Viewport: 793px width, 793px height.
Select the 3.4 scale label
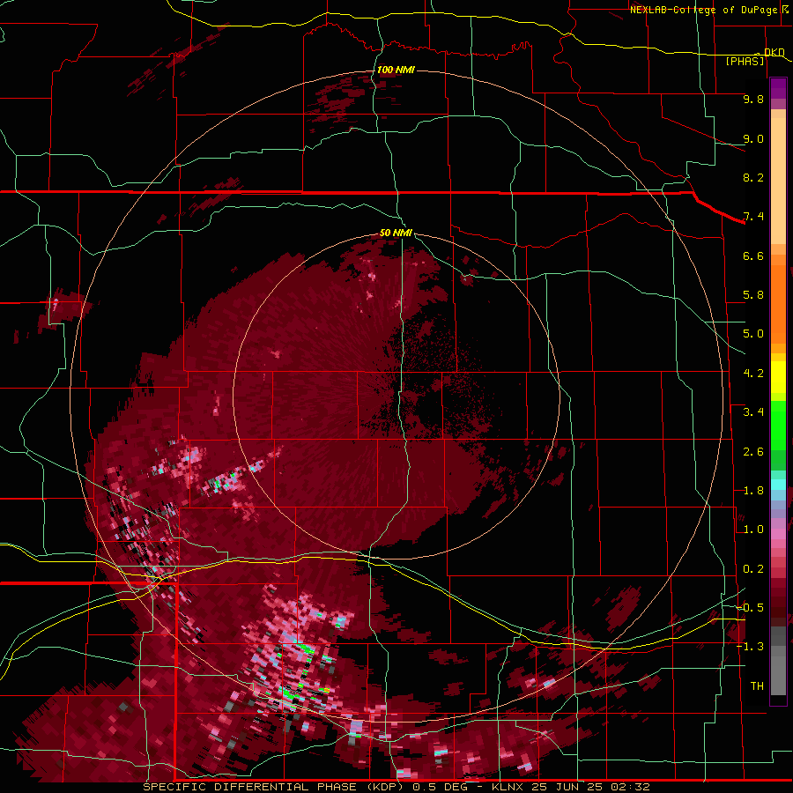tap(753, 412)
